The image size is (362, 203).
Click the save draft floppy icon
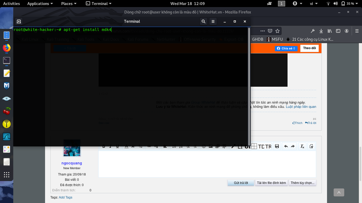coord(277,146)
